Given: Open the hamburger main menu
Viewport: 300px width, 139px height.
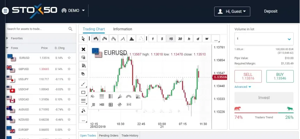Looking at the screenshot, I should click(5, 11).
